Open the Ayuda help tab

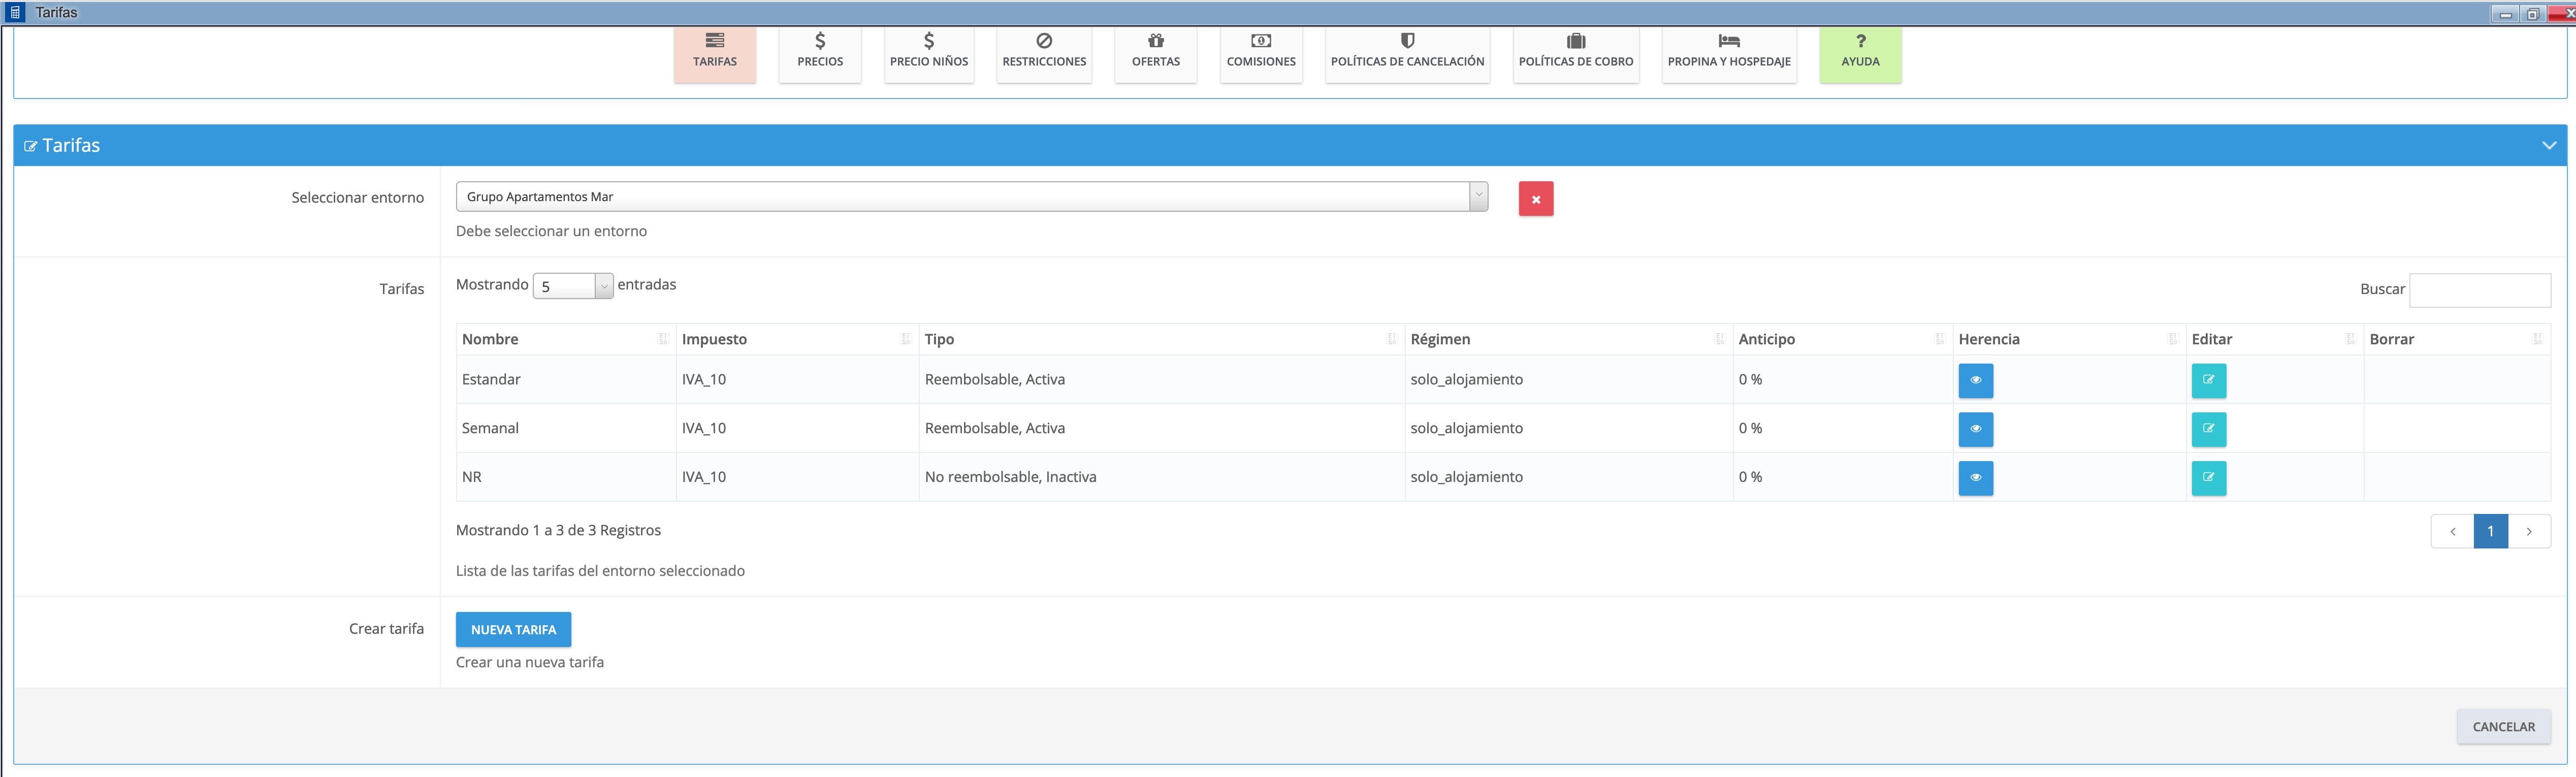coord(1860,51)
